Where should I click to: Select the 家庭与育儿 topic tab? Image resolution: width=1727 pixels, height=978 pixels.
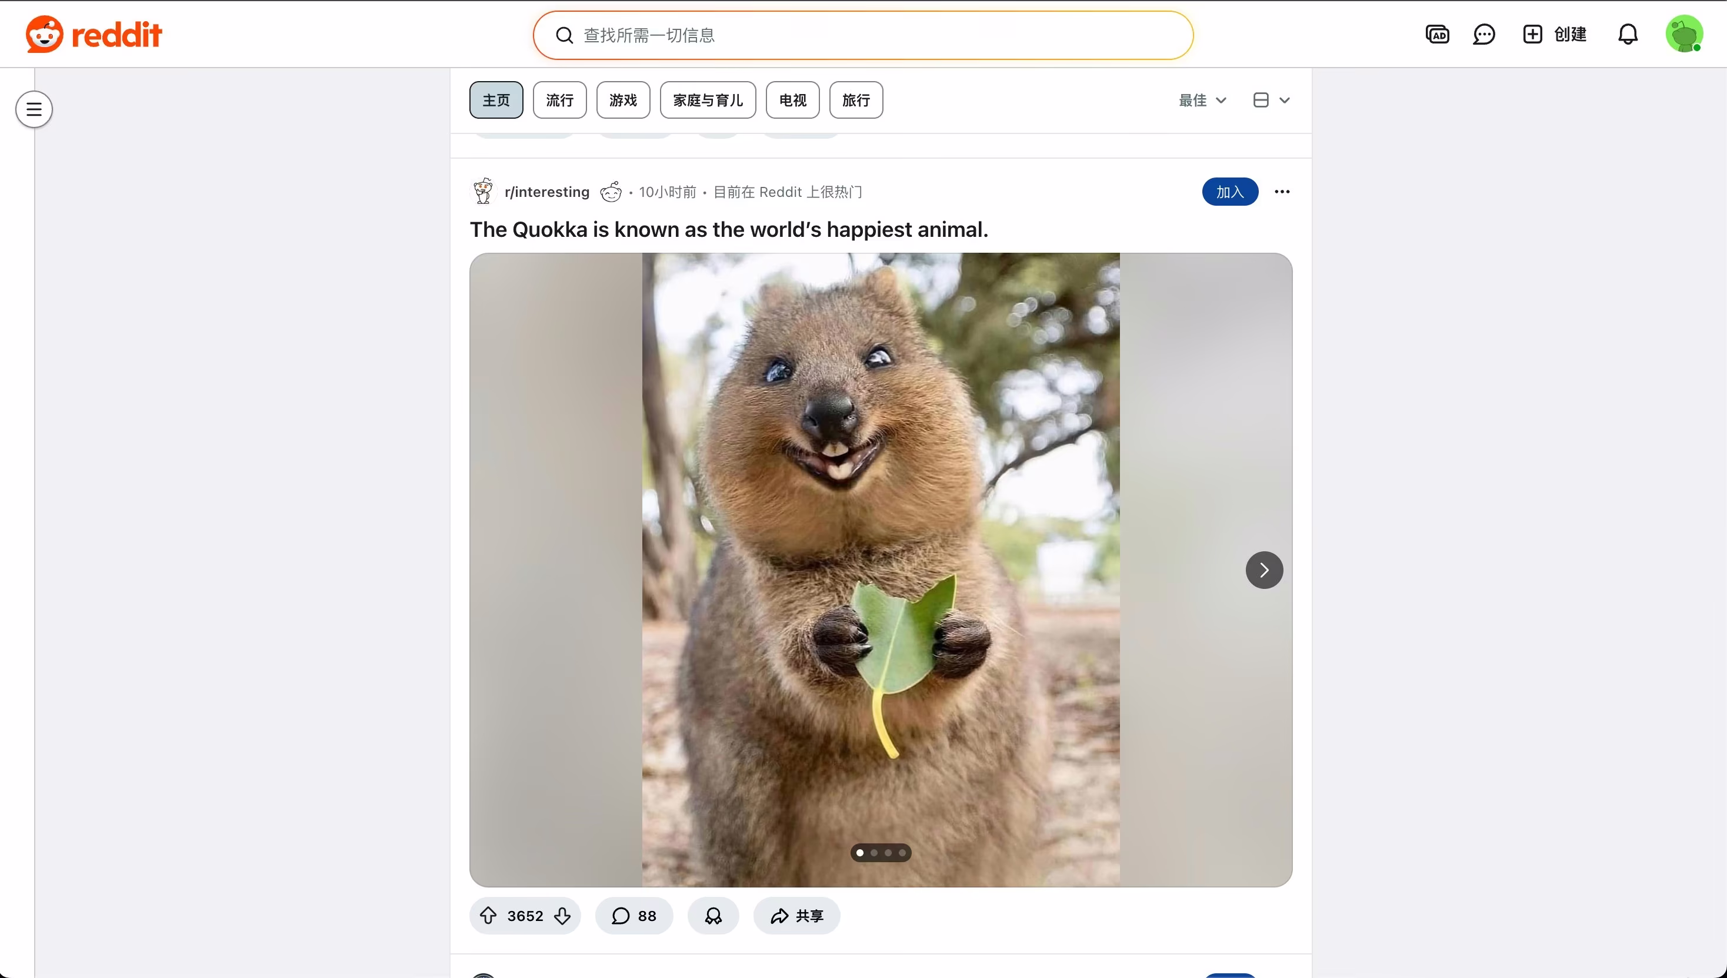pyautogui.click(x=708, y=100)
